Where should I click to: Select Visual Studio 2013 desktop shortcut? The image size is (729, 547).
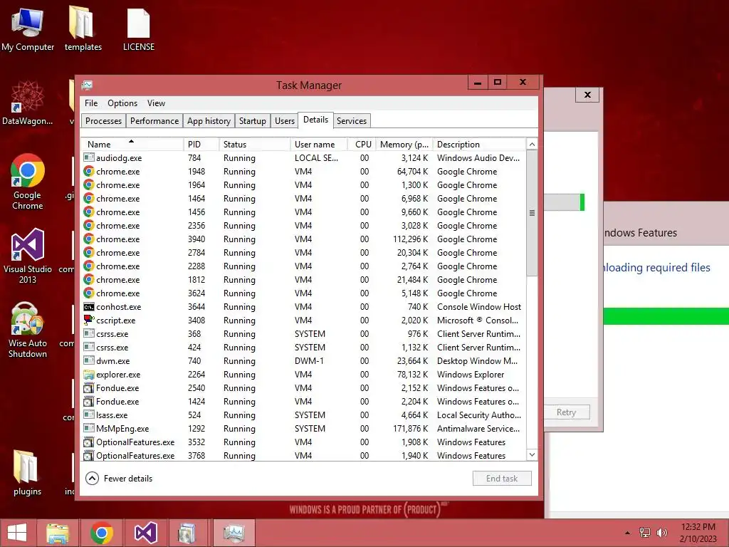click(28, 256)
